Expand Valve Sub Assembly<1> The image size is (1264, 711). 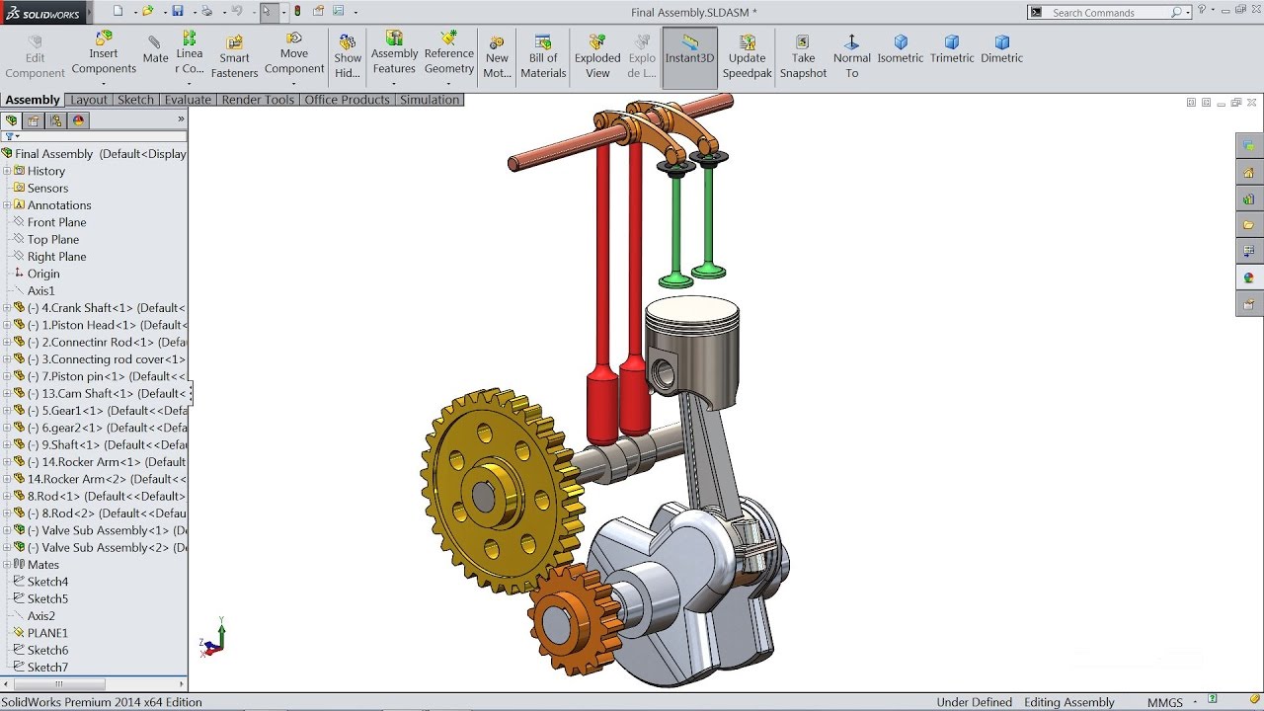tap(7, 530)
